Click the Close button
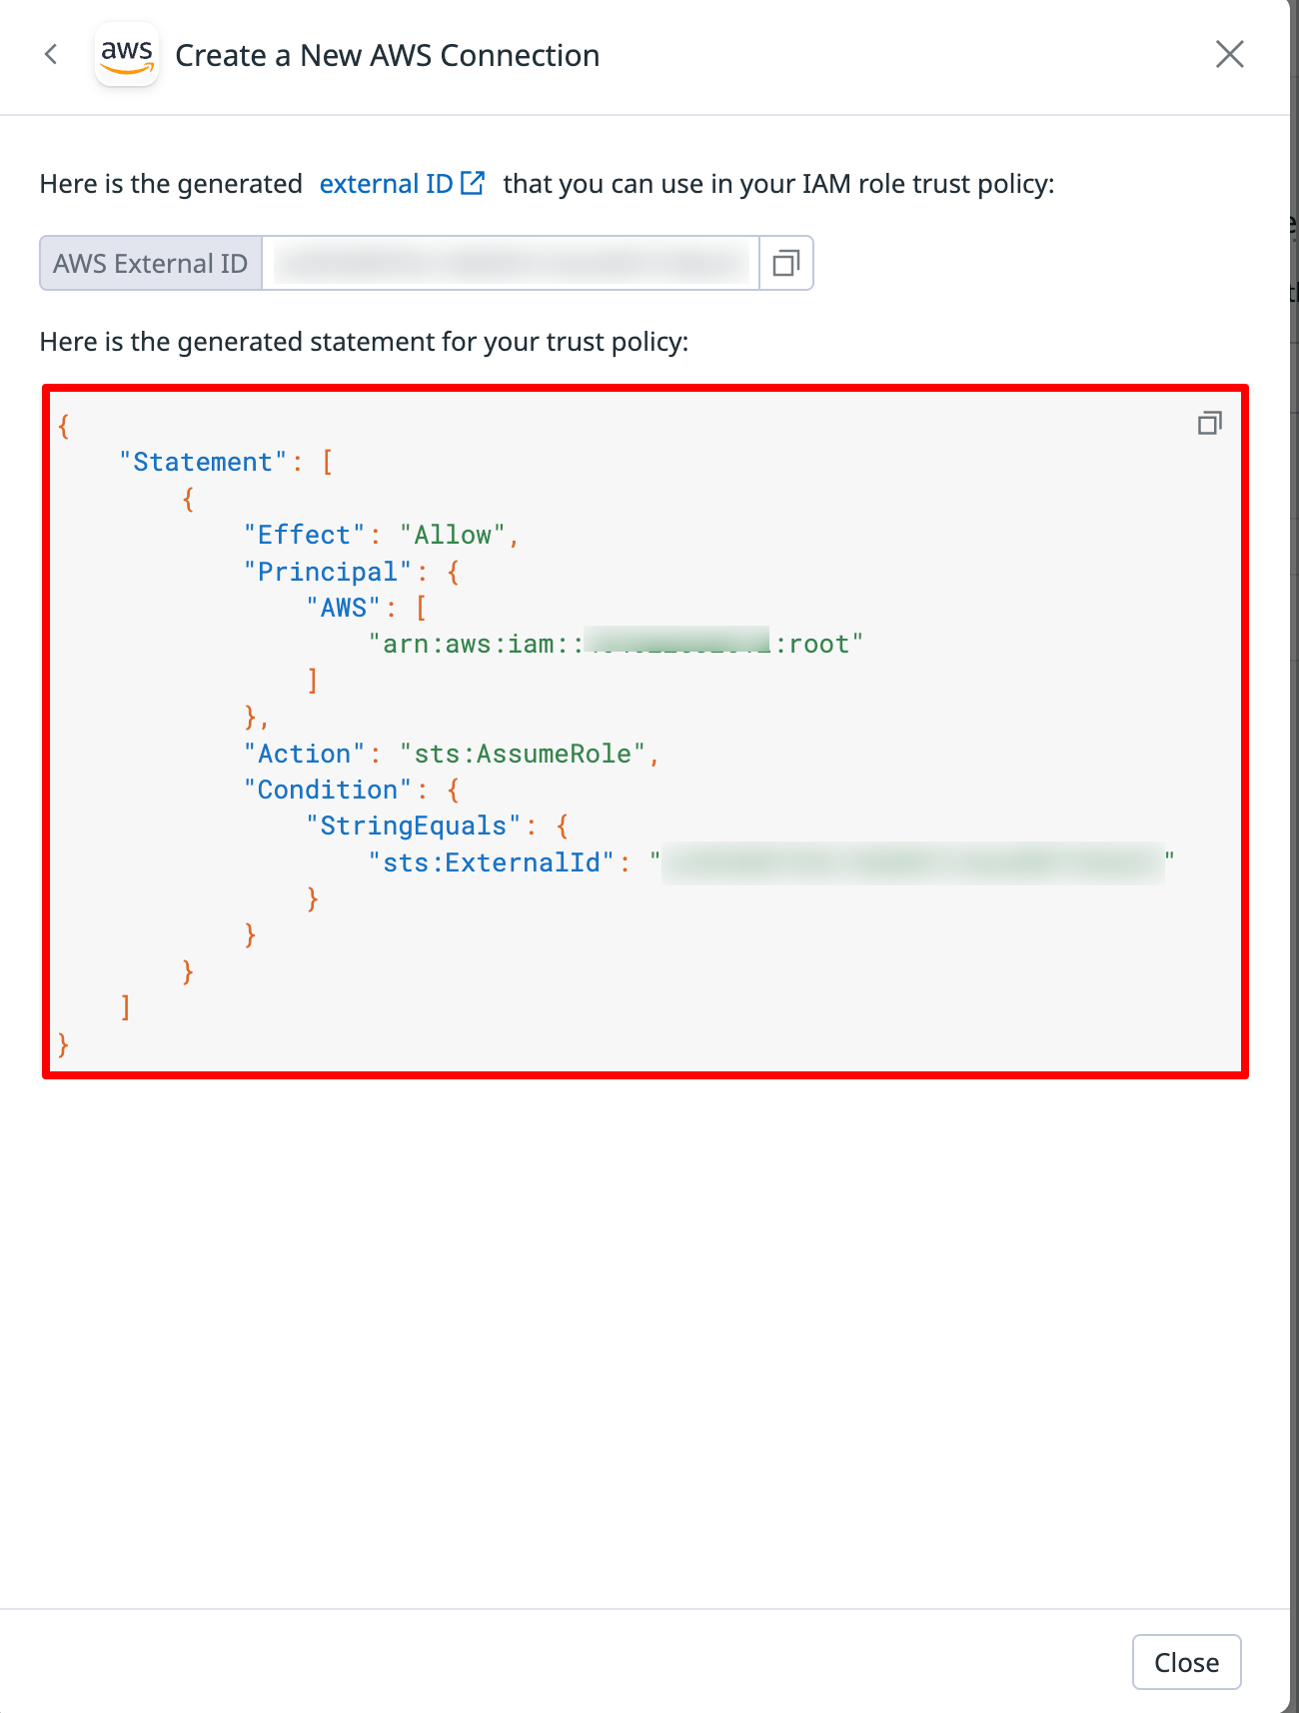The height and width of the screenshot is (1713, 1299). coord(1186,1662)
